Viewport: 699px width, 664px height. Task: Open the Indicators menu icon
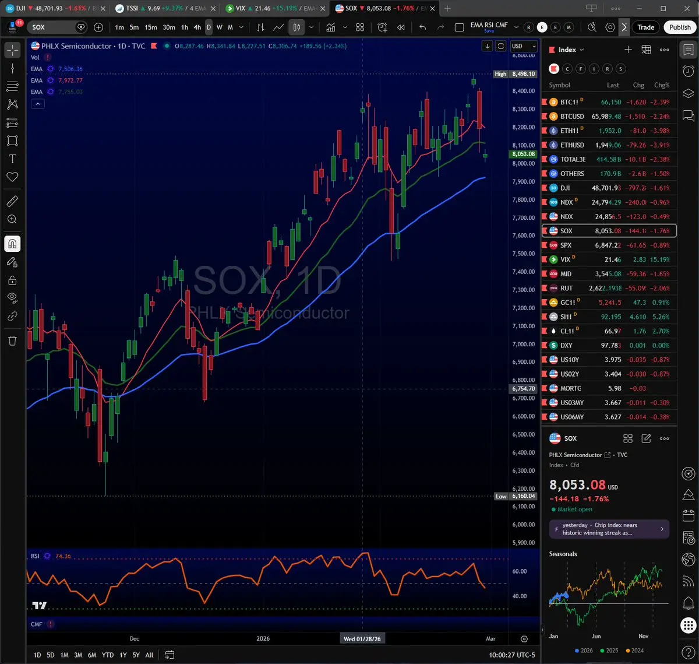click(x=330, y=27)
